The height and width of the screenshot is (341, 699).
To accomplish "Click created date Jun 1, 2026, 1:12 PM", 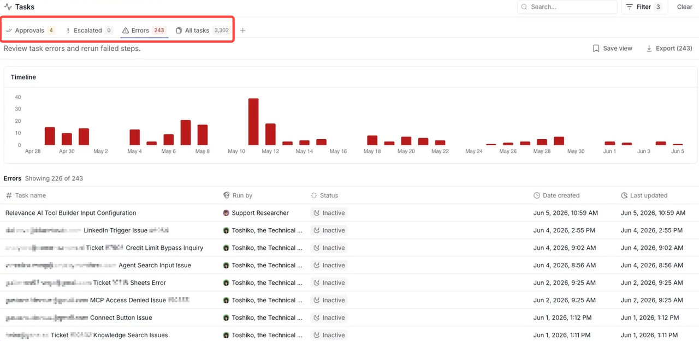I will pyautogui.click(x=562, y=318).
